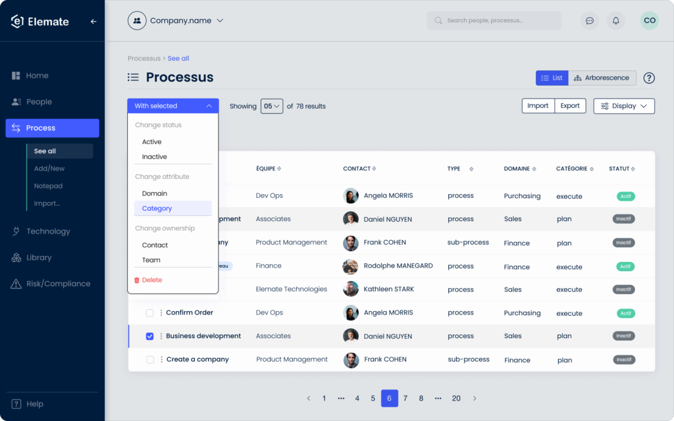The width and height of the screenshot is (674, 421).
Task: Check the Confirm Order row checkbox
Action: tap(149, 312)
